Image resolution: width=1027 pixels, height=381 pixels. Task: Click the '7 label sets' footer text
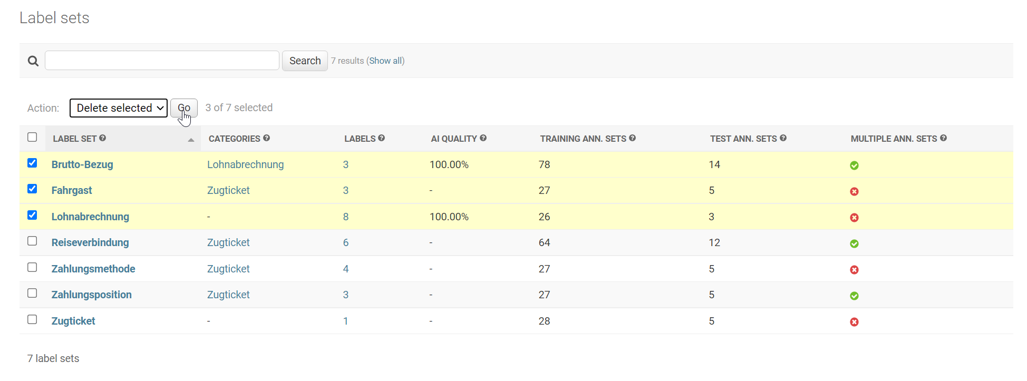pos(53,358)
